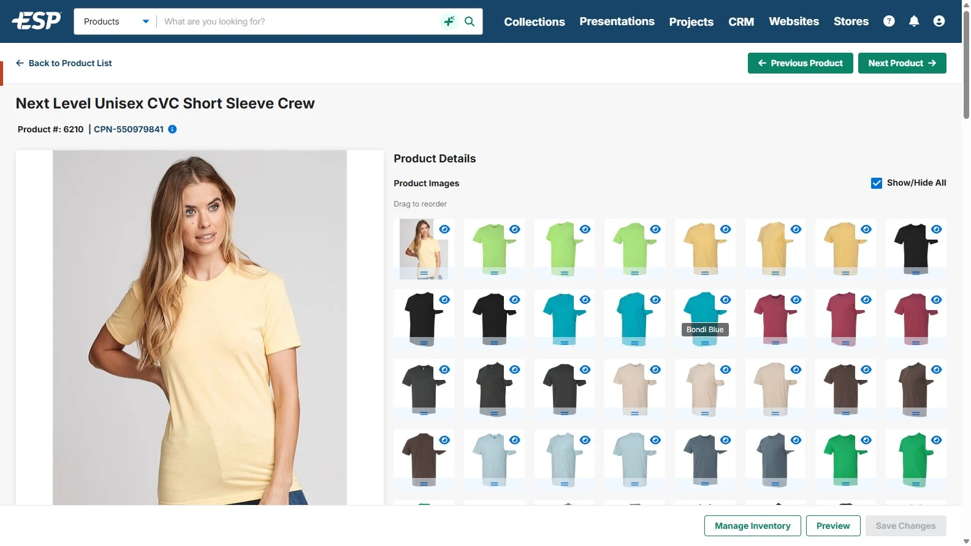This screenshot has height=546, width=971.
Task: Click the drag handle on the first cream shirt
Action: (634, 414)
